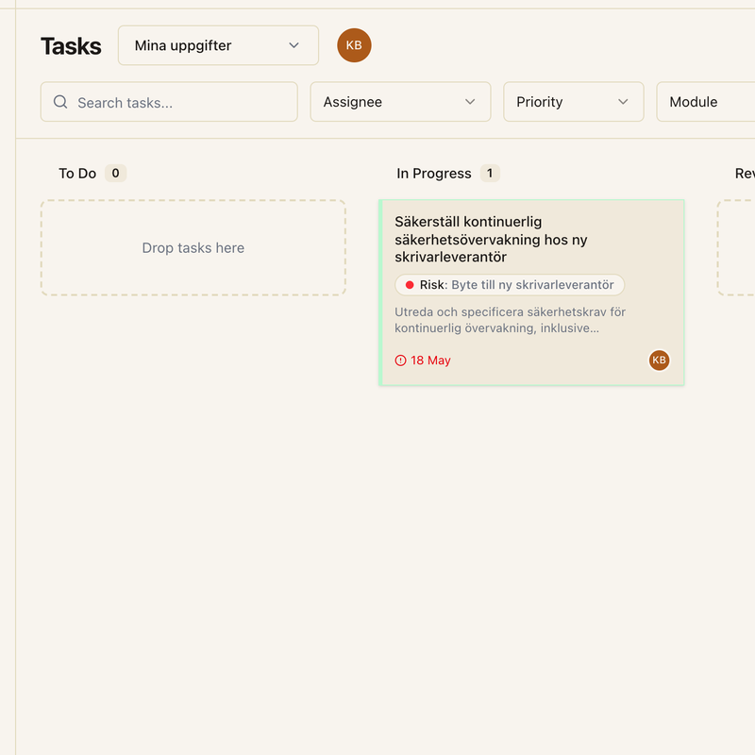This screenshot has width=755, height=755.
Task: Focus the Search tasks input field
Action: (169, 102)
